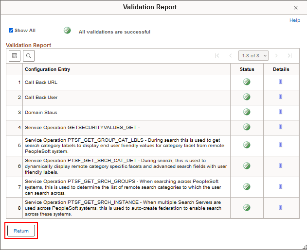Open details icon for Call Back URL
This screenshot has width=307, height=250.
280,82
